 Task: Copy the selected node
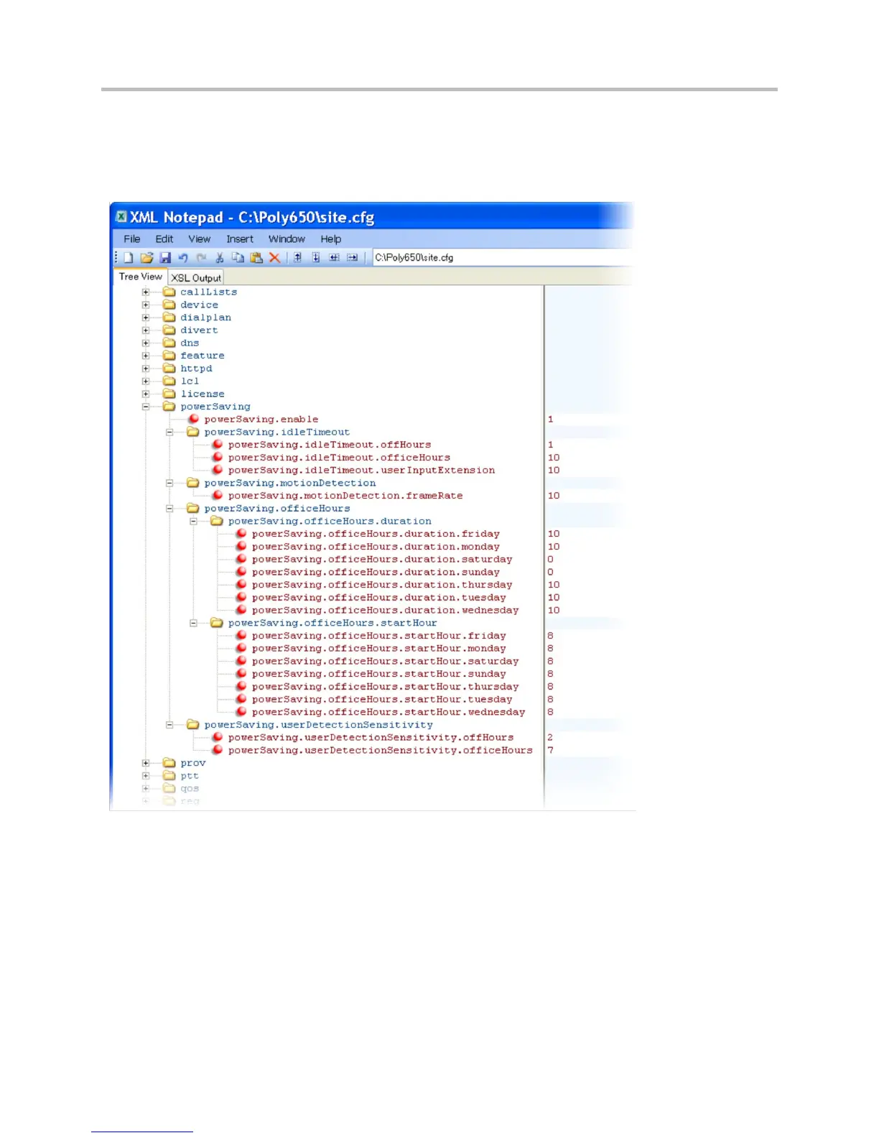[238, 257]
